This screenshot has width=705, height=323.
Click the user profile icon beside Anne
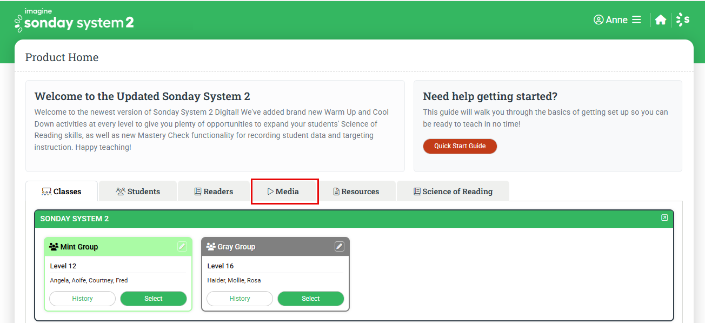[598, 20]
